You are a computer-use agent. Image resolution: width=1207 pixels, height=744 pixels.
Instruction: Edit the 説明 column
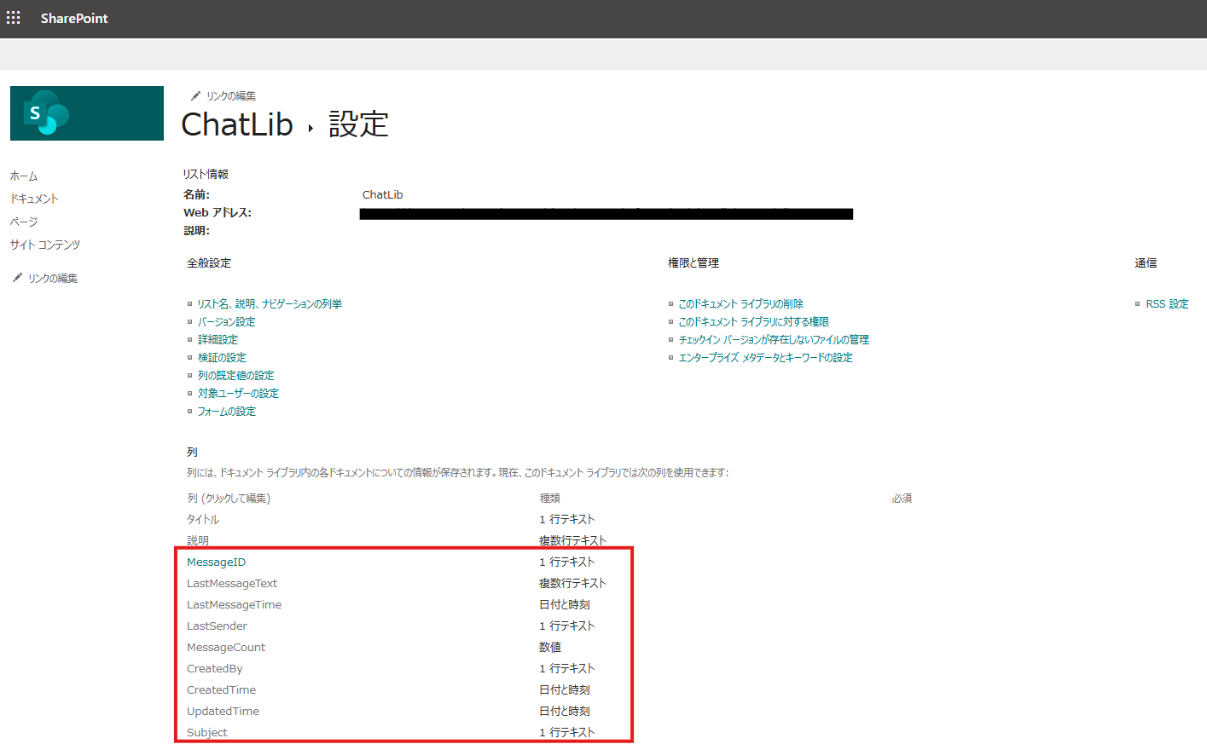coord(198,541)
